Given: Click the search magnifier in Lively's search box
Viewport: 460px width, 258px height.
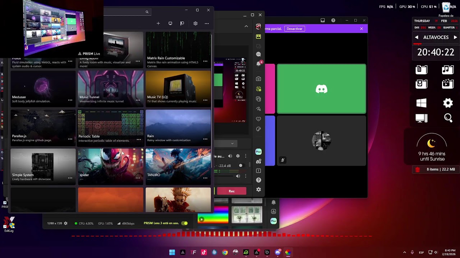Looking at the screenshot, I should tap(147, 12).
